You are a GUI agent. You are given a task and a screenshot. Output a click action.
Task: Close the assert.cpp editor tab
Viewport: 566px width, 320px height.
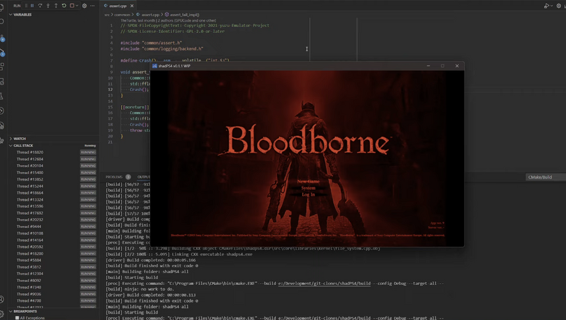tap(132, 6)
